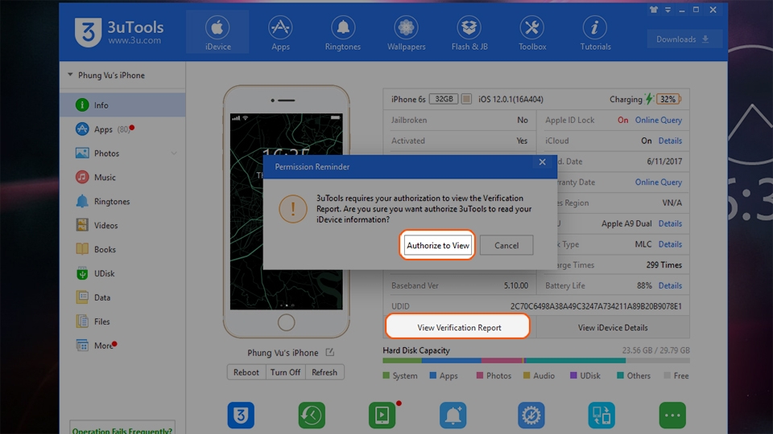
Task: Click the System legend color swatch
Action: coord(386,375)
